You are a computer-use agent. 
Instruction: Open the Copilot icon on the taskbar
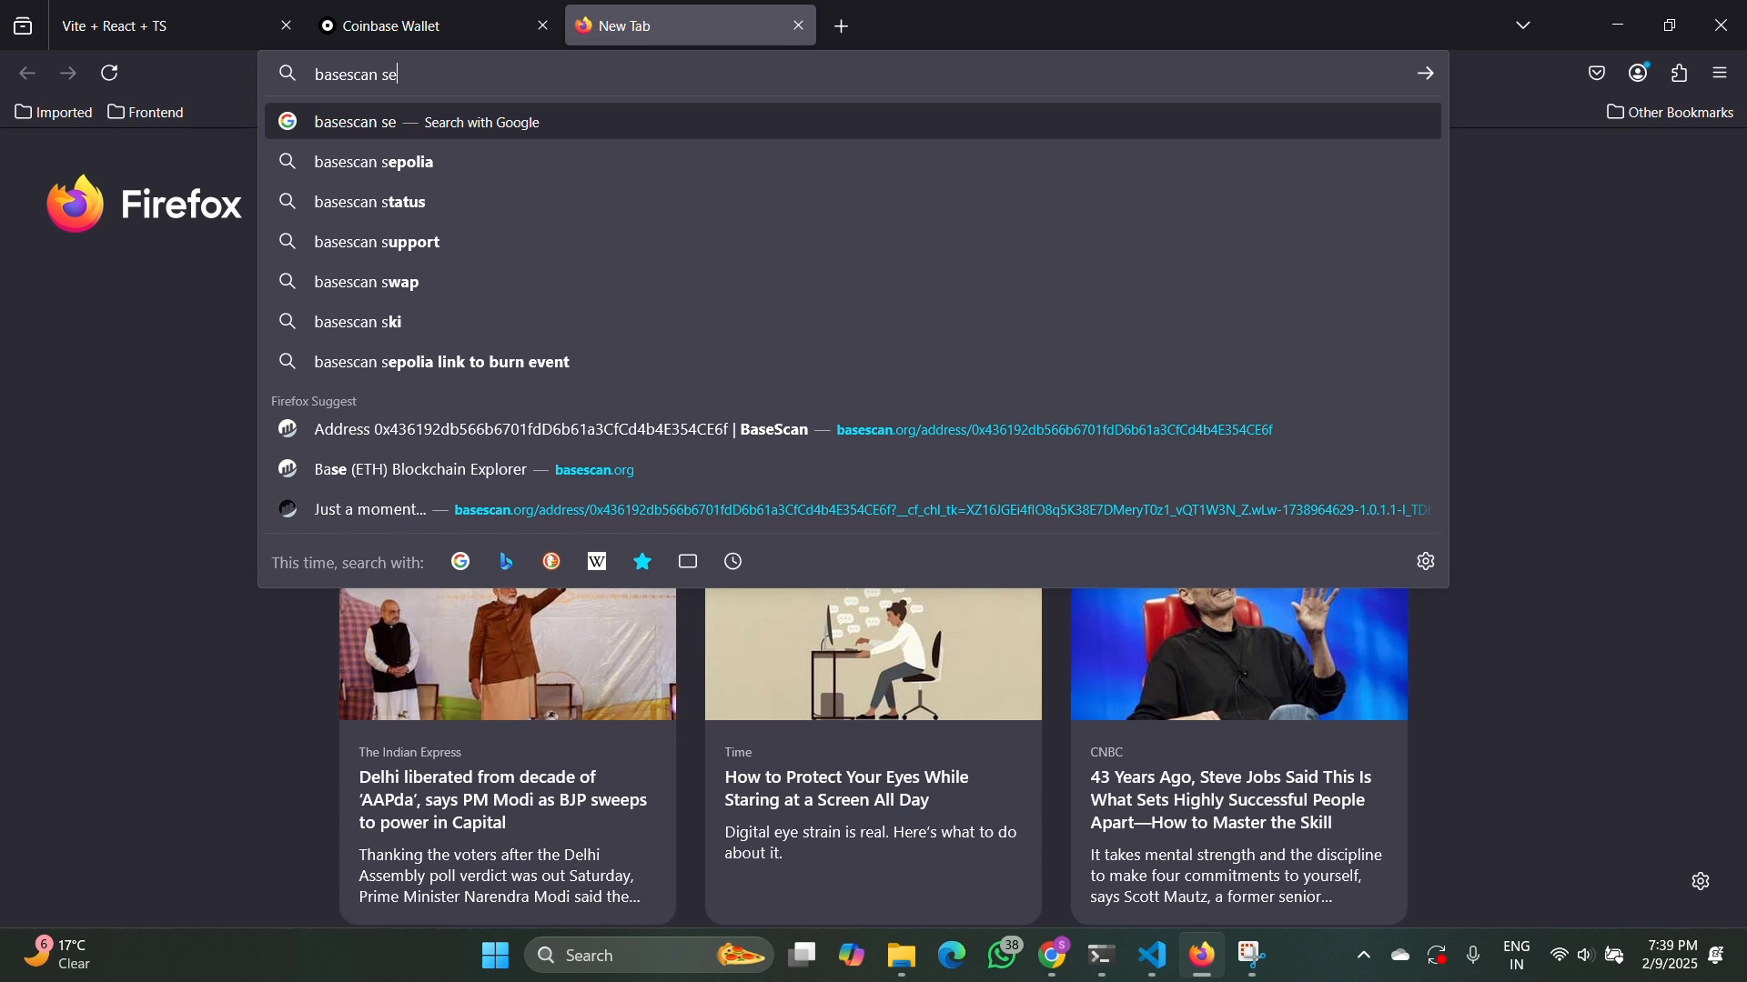tap(852, 956)
